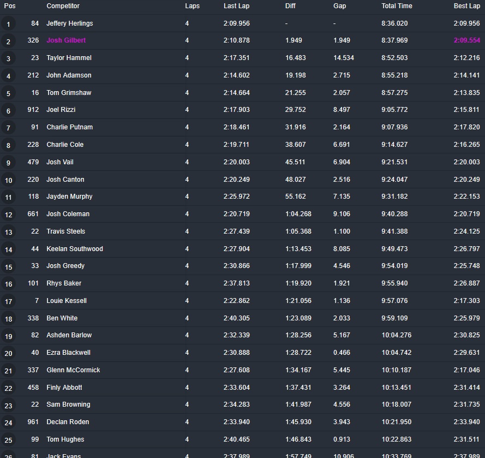Sort by the Pos column header

point(10,6)
